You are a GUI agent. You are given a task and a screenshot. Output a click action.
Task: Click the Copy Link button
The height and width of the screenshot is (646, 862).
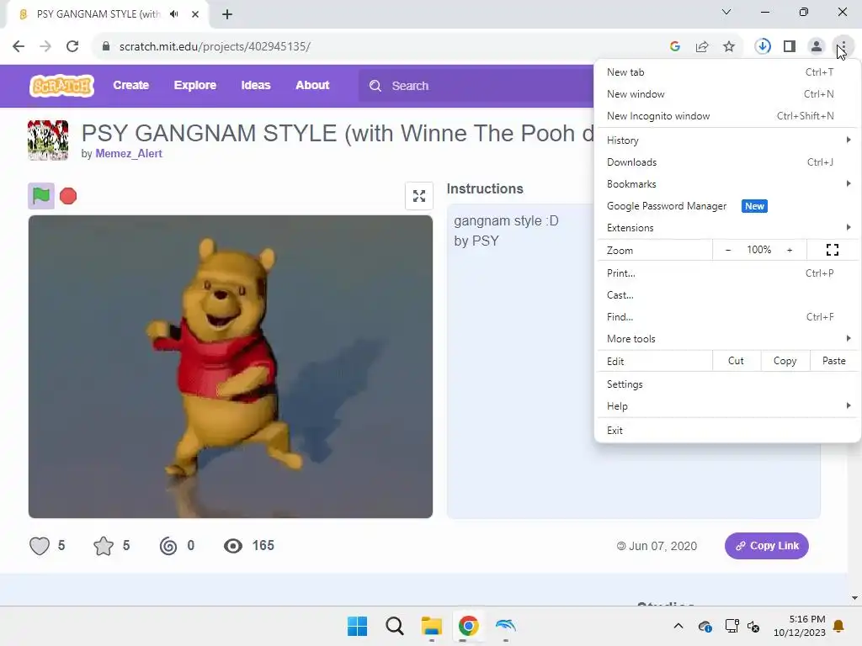(766, 546)
